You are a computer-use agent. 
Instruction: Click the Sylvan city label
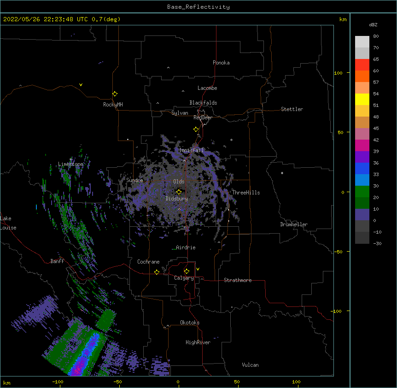click(x=180, y=113)
